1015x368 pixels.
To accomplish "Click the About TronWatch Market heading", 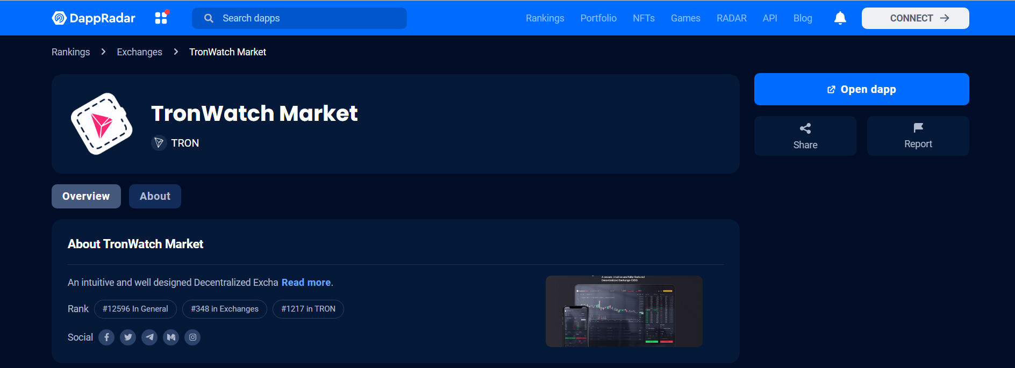I will (x=135, y=244).
